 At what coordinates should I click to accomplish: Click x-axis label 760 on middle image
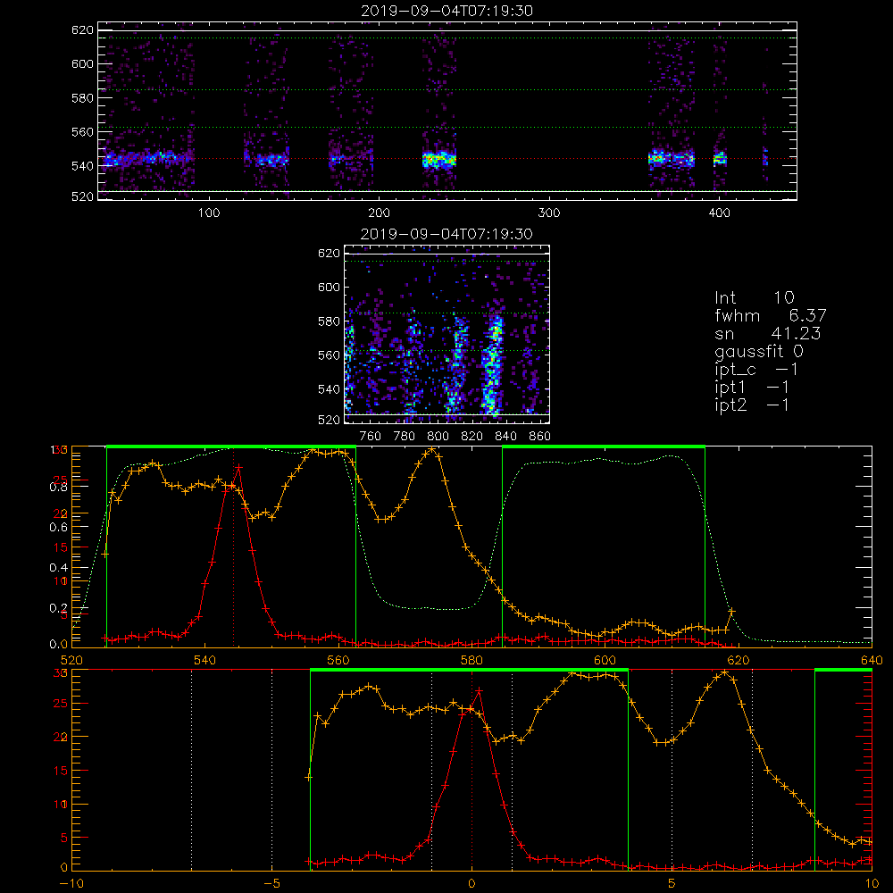click(371, 437)
